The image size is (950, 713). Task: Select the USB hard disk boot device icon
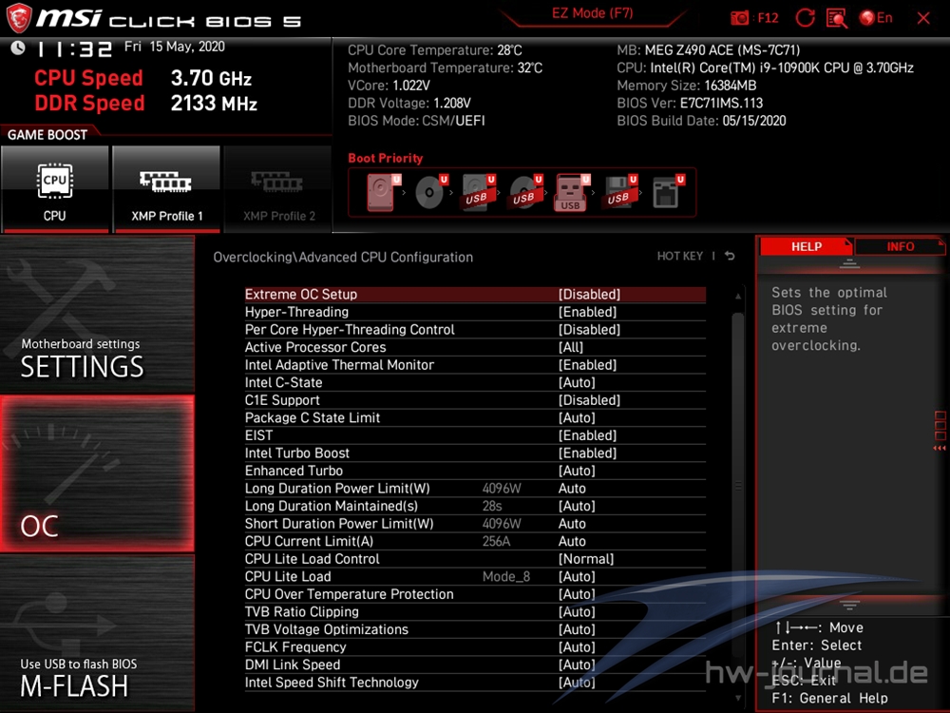click(479, 192)
